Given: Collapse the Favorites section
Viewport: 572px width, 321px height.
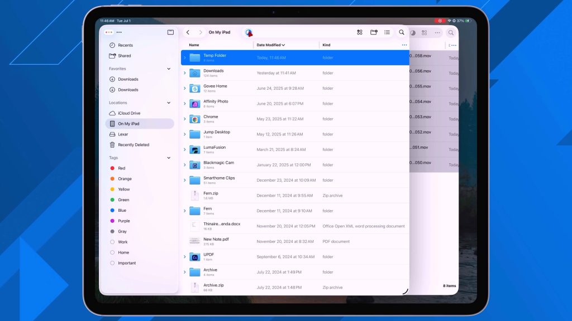Looking at the screenshot, I should (169, 68).
